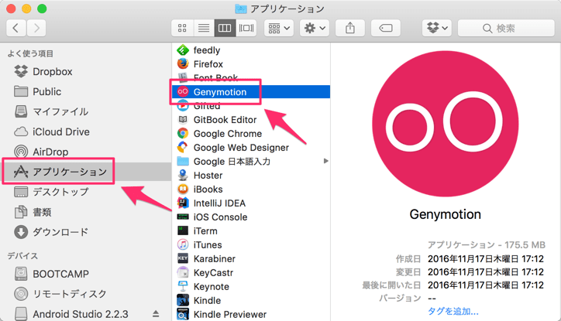
Task: Select the Keynote app icon
Action: 183,287
